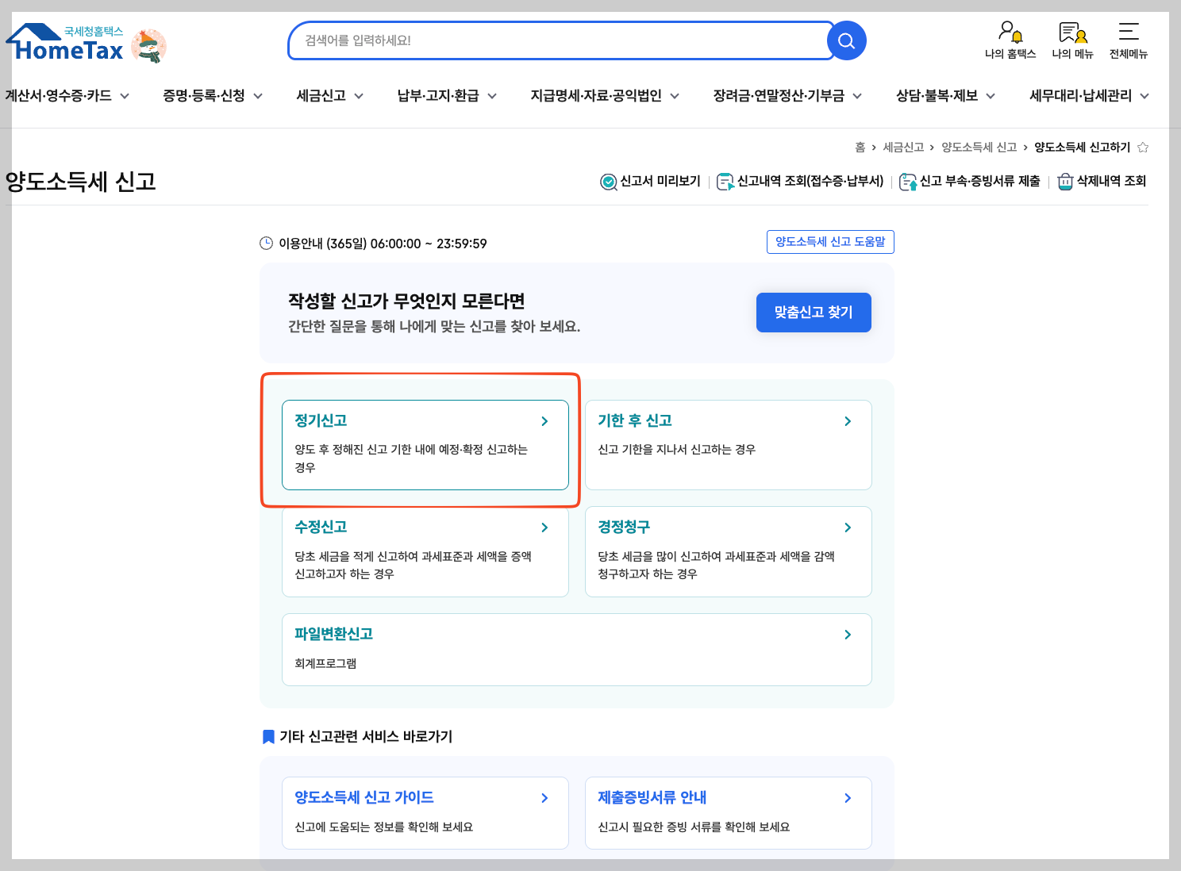1181x871 pixels.
Task: Click the 신고내역 조회 document icon
Action: point(725,182)
